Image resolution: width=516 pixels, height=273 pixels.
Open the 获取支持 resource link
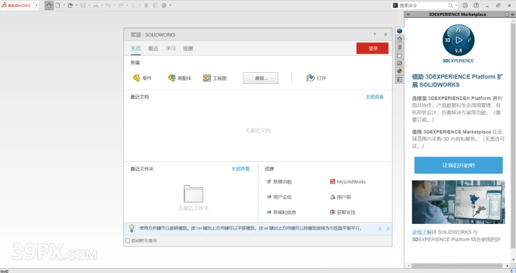(343, 212)
